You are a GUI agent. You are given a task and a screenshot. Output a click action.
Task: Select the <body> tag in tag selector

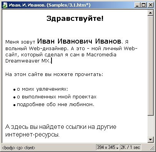click(x=8, y=148)
